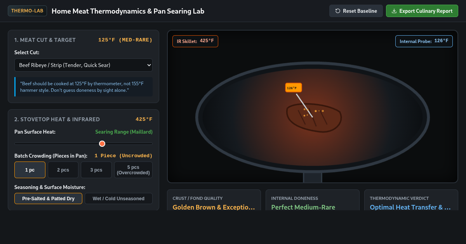
Task: Click the steak shape in the pan
Action: 314,118
